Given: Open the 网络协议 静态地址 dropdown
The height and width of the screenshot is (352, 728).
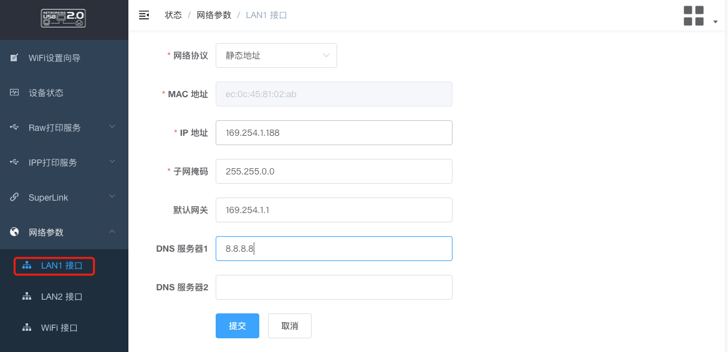Looking at the screenshot, I should point(276,55).
